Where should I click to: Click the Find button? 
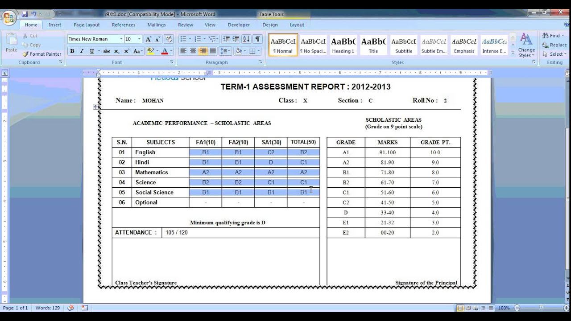coord(553,36)
